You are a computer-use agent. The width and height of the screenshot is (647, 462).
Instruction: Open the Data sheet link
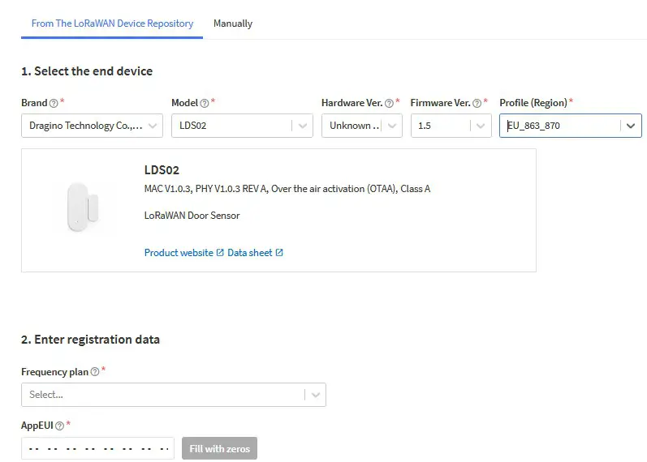click(x=250, y=253)
